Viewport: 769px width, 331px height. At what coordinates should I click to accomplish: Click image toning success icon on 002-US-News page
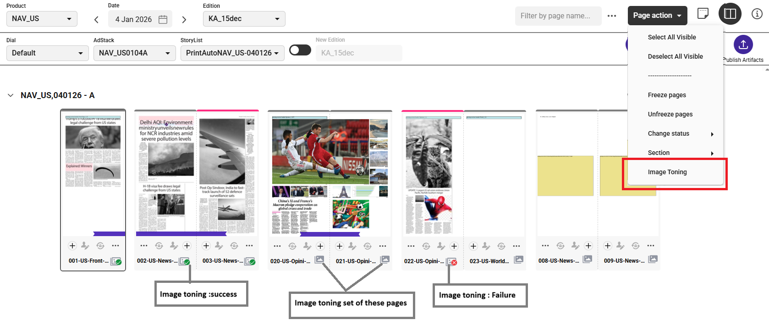point(185,261)
